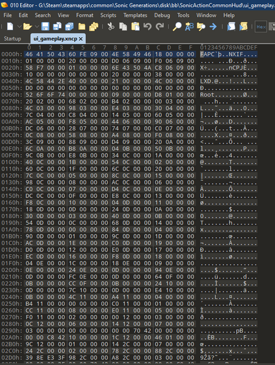Click the Run Script icon
This screenshot has height=365, width=275.
click(231, 26)
